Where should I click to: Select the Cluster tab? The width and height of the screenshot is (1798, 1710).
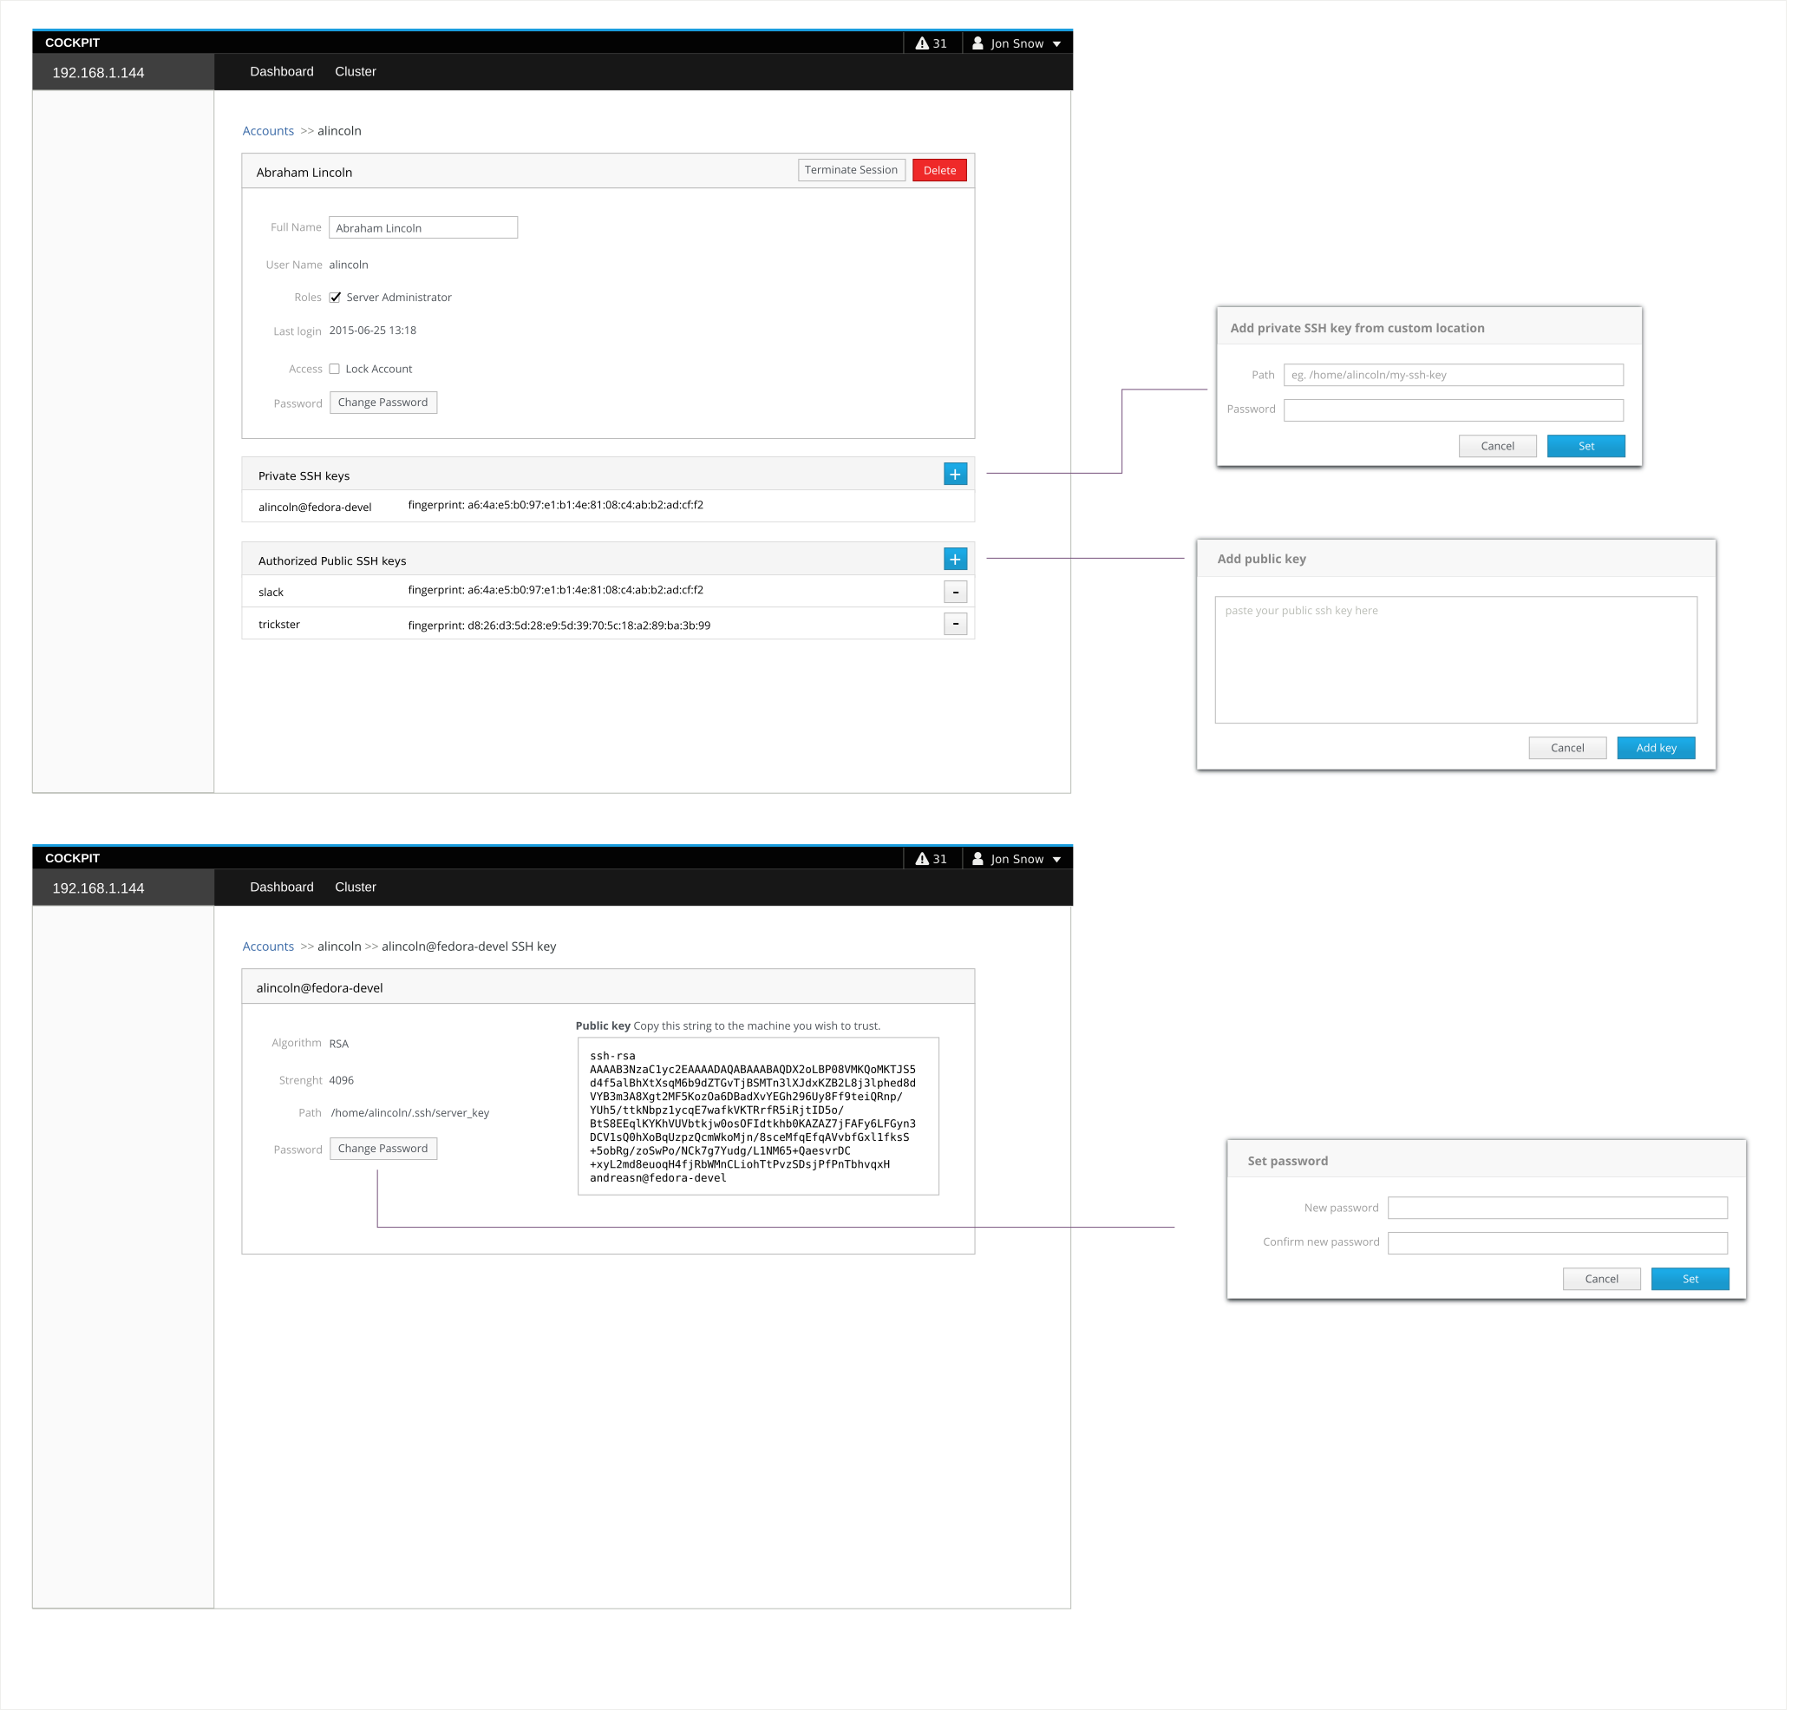pyautogui.click(x=355, y=70)
